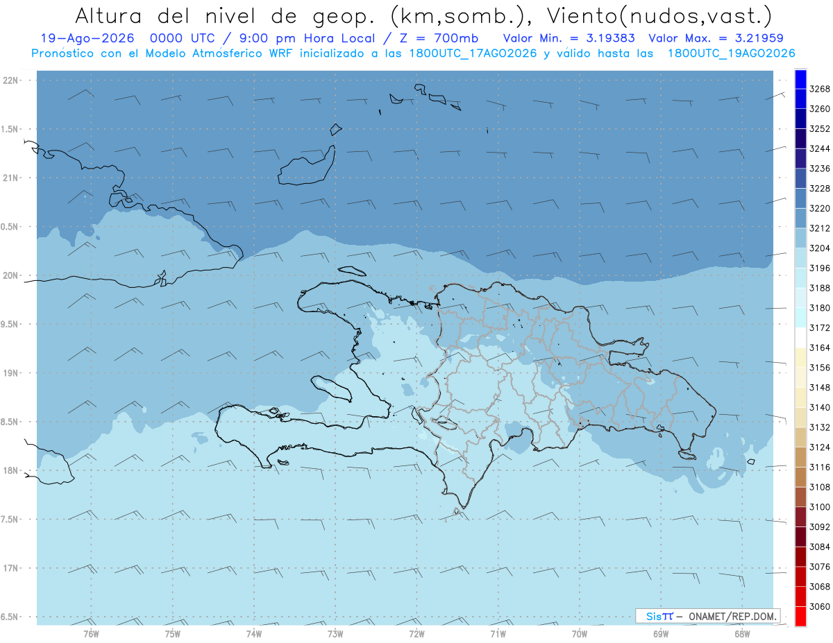Viewport: 833px width, 643px height.
Task: Click the '3260' legend value
Action: coord(819,109)
